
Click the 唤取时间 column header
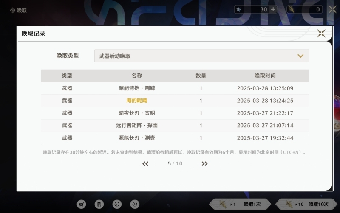(x=265, y=76)
